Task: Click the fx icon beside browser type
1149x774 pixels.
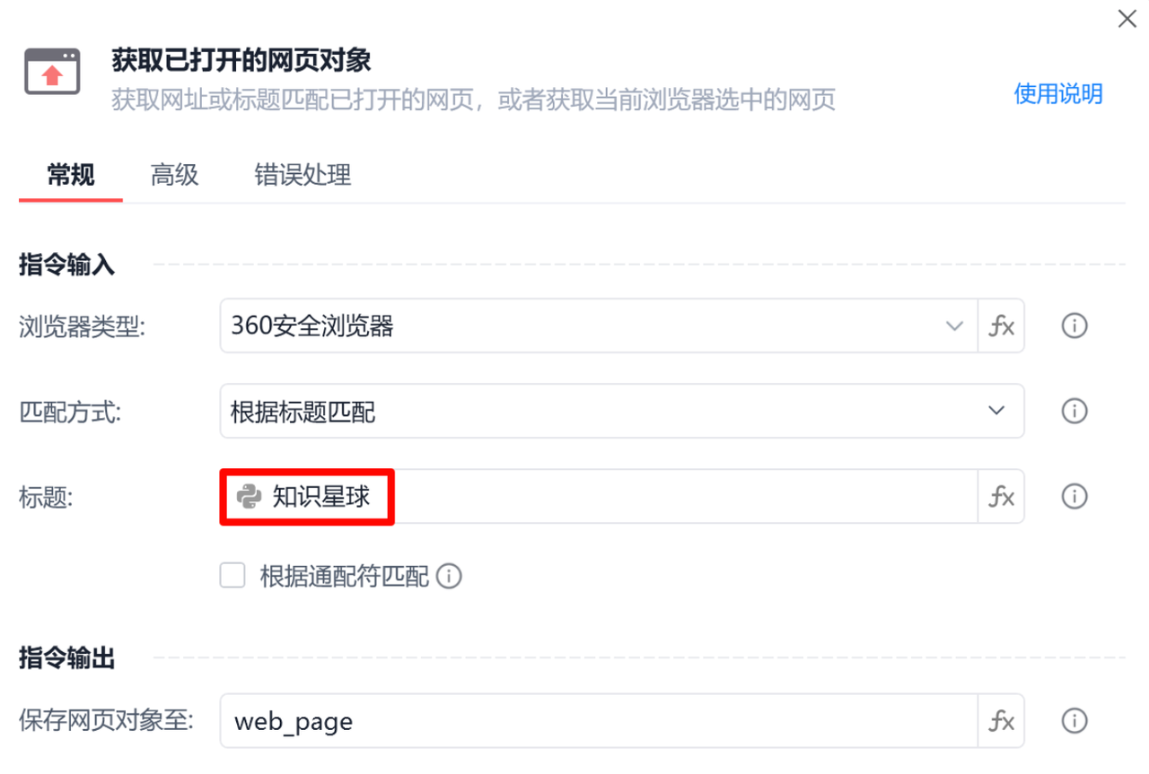Action: pyautogui.click(x=1001, y=326)
